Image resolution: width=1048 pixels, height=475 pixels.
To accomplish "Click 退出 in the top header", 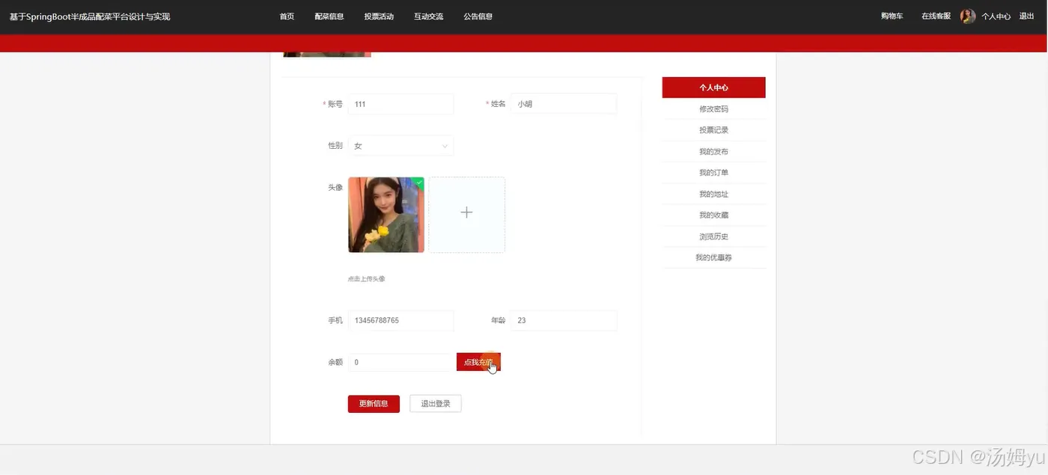I will point(1026,16).
